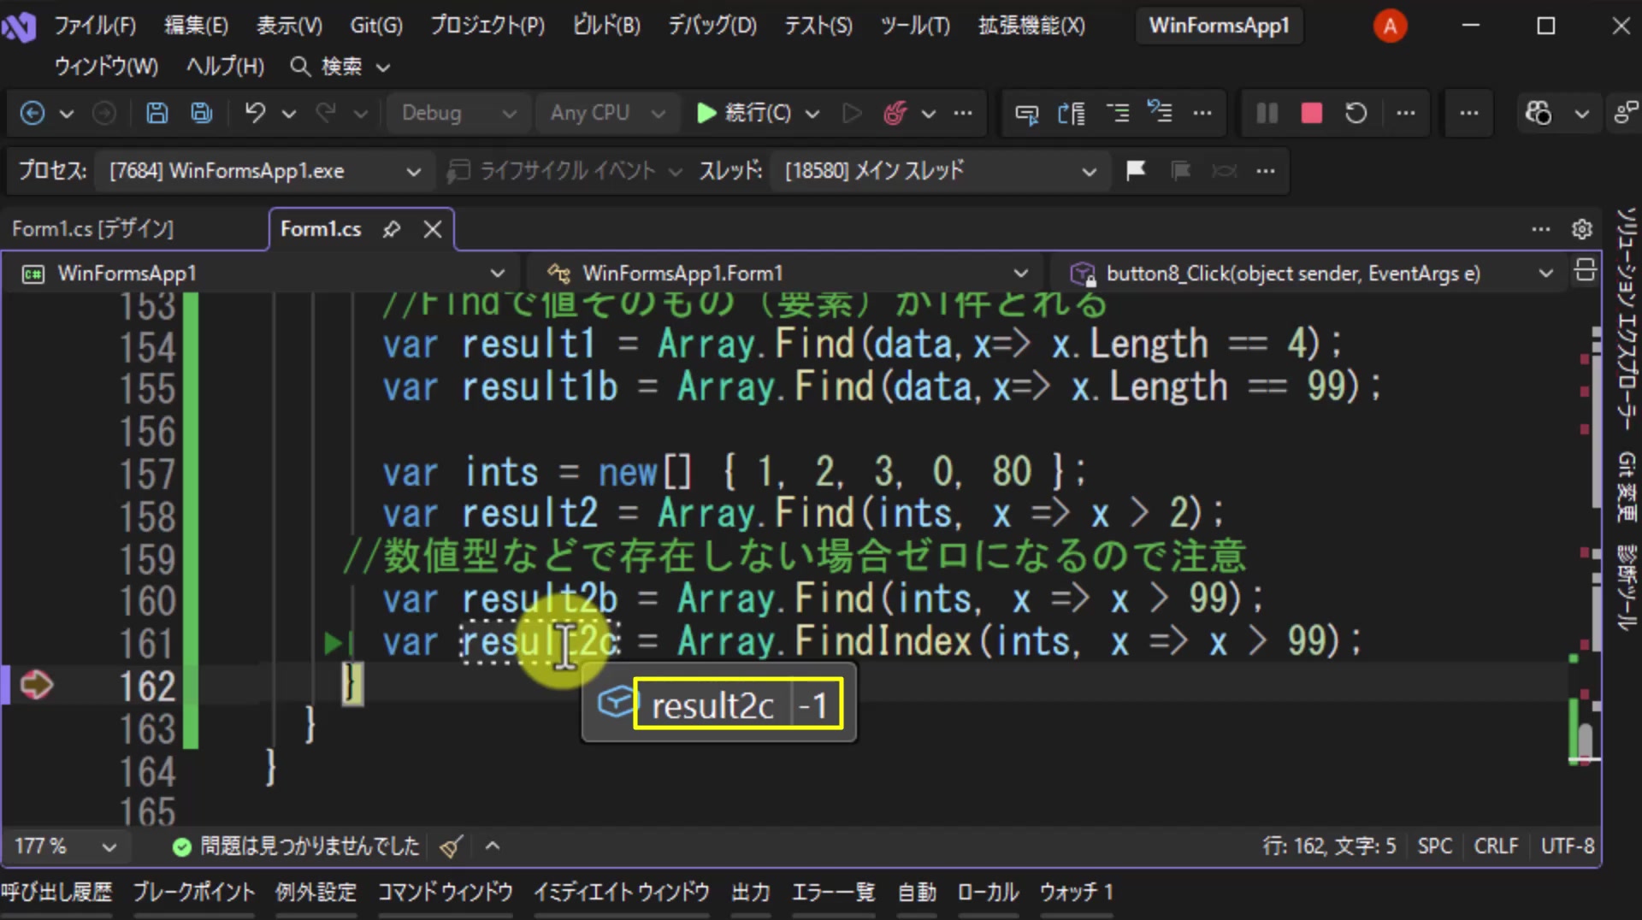This screenshot has height=920, width=1642.
Task: Pause execution with the break-all icon
Action: pyautogui.click(x=1267, y=113)
